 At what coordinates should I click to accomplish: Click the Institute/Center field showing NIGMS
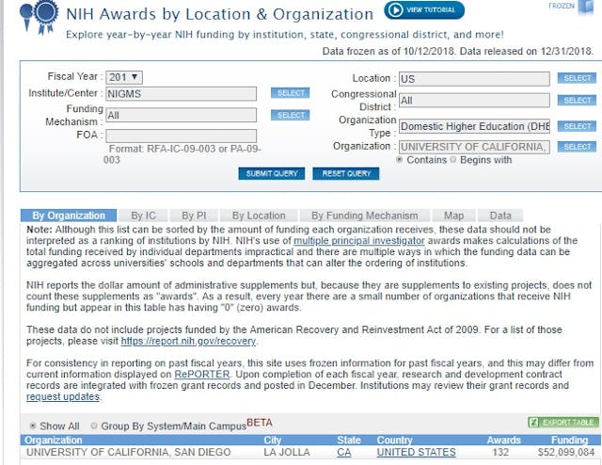click(182, 94)
